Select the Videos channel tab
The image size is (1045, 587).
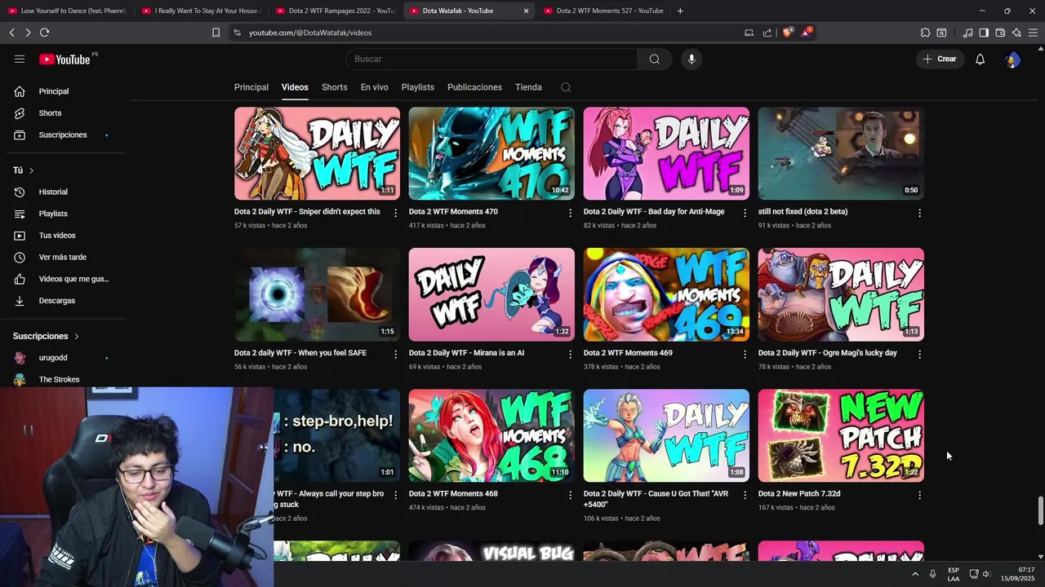pos(295,87)
